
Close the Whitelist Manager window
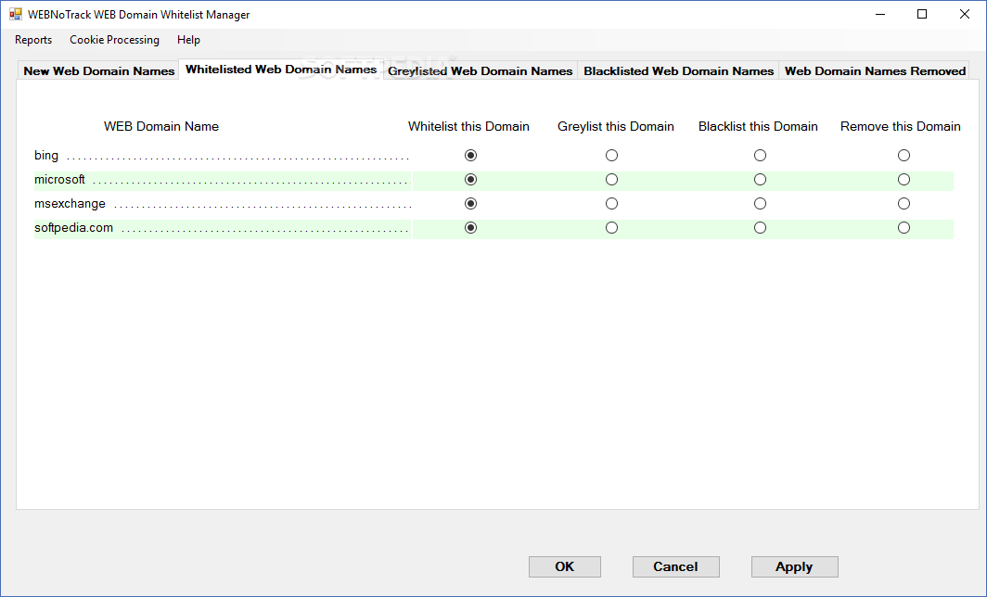[965, 14]
